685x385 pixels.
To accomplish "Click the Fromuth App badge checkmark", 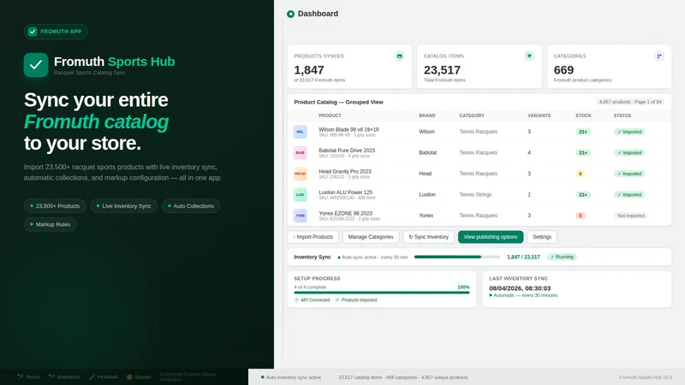I will pos(33,32).
